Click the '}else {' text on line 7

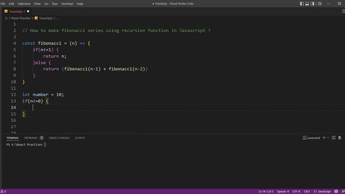(x=42, y=63)
